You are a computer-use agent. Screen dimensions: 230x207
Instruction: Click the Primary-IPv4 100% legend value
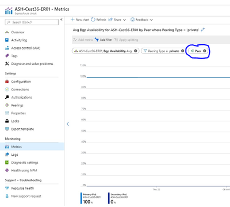pyautogui.click(x=88, y=202)
